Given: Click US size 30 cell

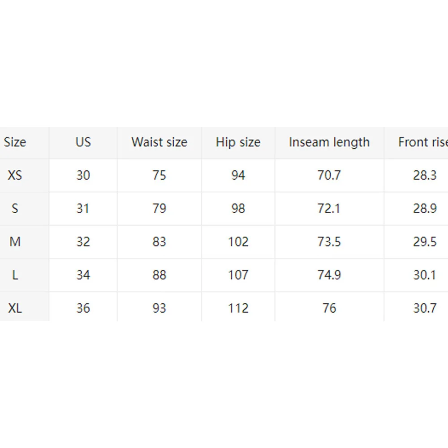Looking at the screenshot, I should [x=83, y=175].
